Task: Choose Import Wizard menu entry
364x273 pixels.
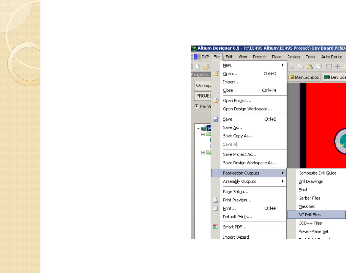Action: pyautogui.click(x=249, y=237)
